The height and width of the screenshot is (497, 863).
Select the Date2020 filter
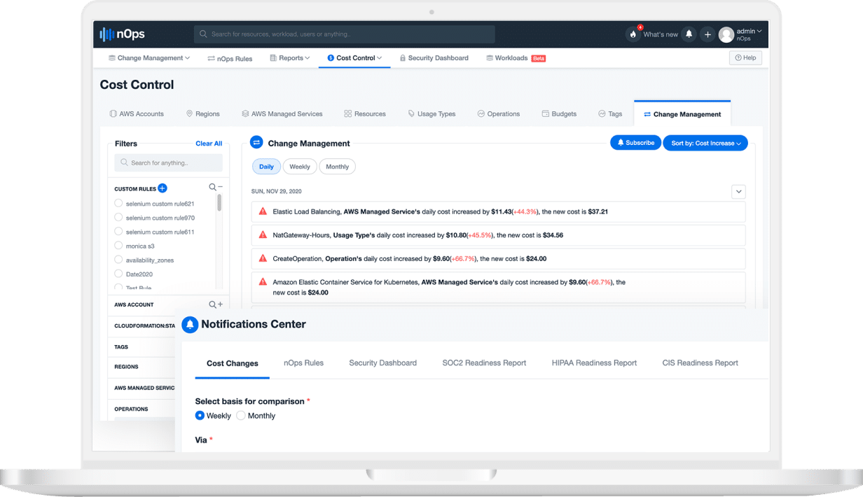(x=118, y=274)
